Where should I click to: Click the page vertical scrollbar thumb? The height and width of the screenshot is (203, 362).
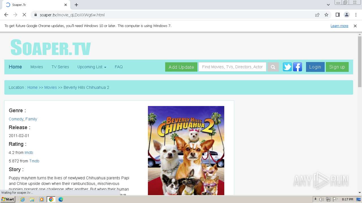point(360,61)
